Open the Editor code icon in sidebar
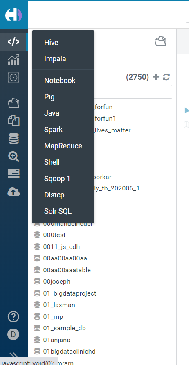 coord(13,42)
